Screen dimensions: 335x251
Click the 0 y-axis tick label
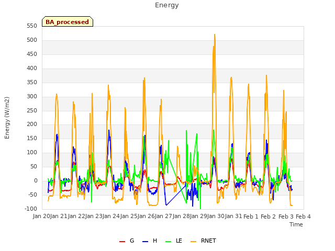click(36, 181)
